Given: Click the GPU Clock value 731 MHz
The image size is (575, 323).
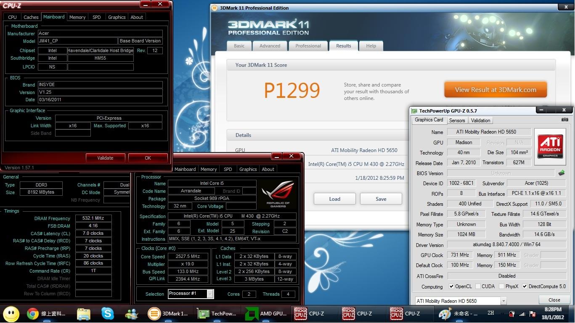Looking at the screenshot, I should tap(460, 255).
